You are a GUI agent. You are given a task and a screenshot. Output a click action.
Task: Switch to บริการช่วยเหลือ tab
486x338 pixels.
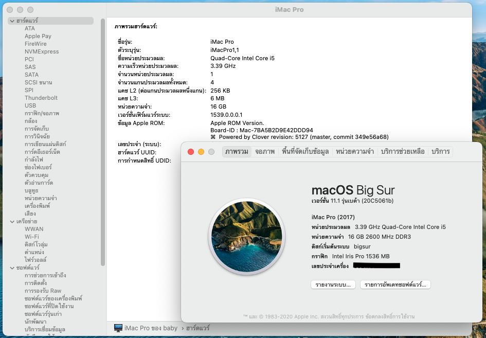(403, 152)
